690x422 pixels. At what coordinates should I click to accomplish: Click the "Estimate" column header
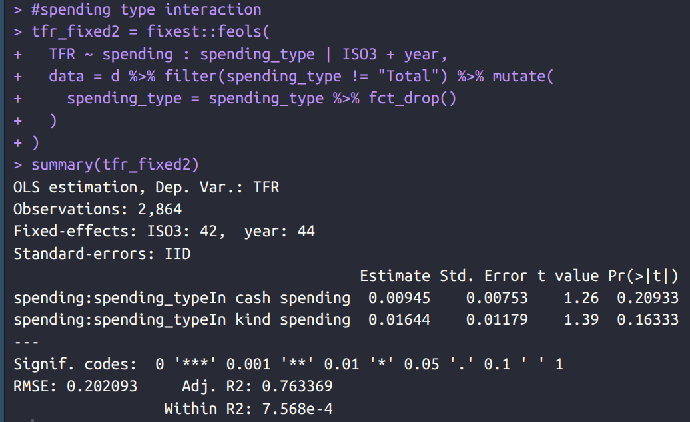click(395, 276)
